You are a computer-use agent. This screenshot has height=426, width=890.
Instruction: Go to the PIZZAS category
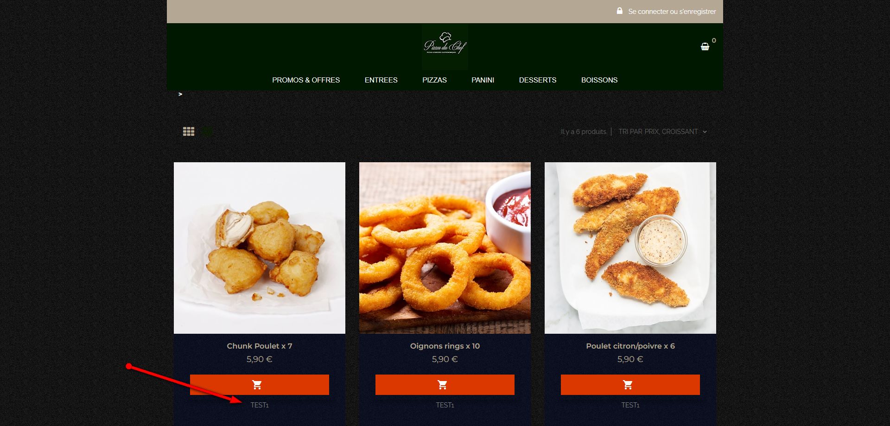(434, 80)
